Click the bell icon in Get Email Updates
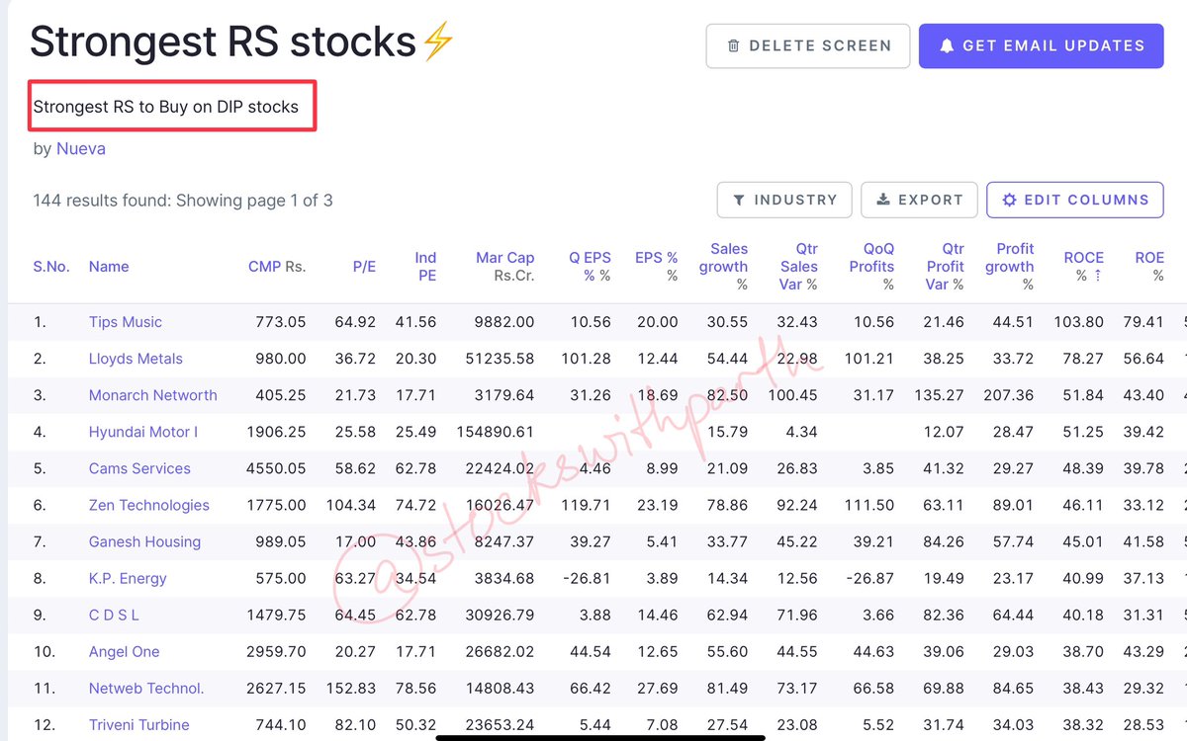This screenshot has width=1187, height=741. click(947, 45)
